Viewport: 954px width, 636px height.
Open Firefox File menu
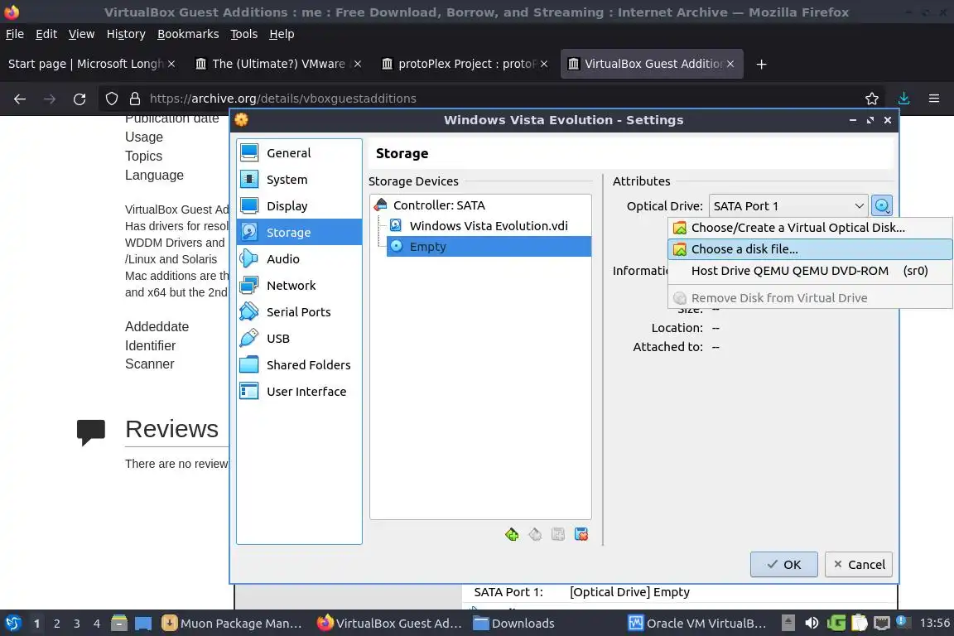pos(15,34)
